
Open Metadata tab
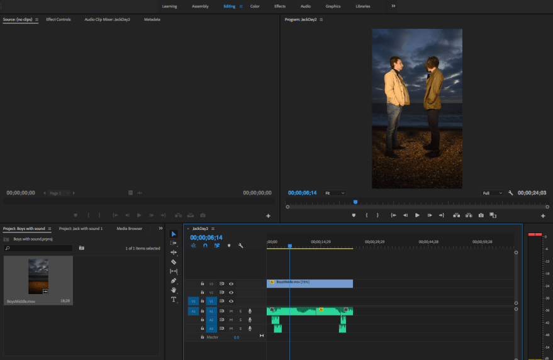[152, 19]
